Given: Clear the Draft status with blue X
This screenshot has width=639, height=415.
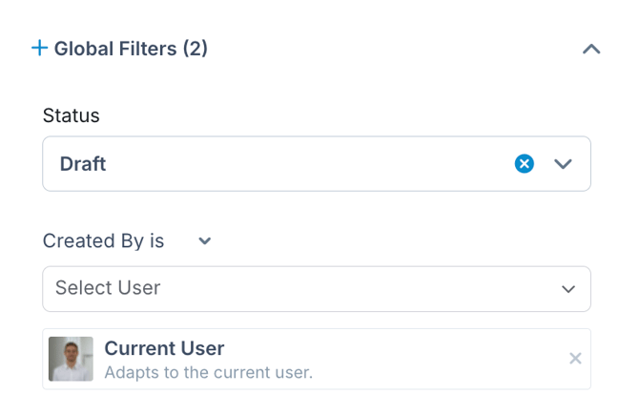Looking at the screenshot, I should (x=525, y=164).
